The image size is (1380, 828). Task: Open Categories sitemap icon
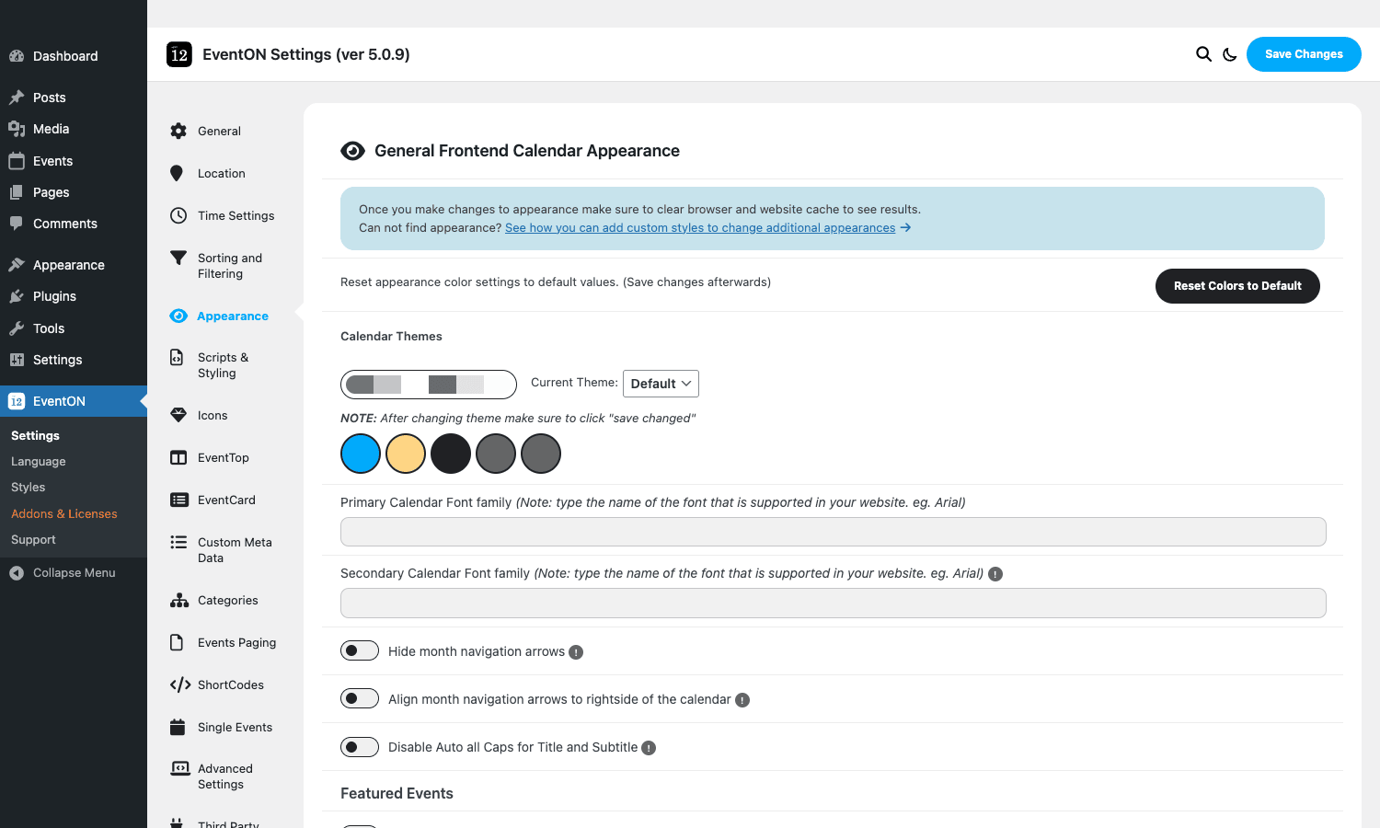[x=179, y=600]
